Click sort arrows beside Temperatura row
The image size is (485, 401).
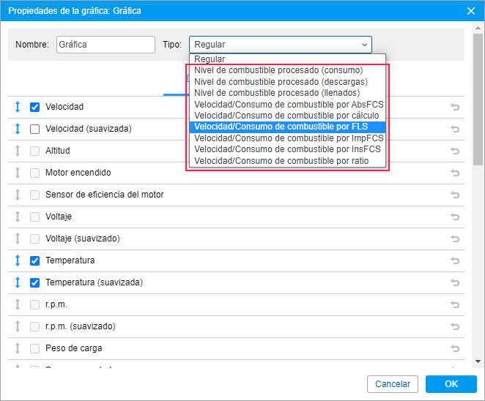[18, 261]
